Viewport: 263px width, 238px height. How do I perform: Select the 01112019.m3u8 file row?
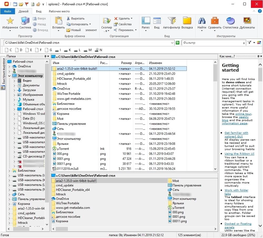119,169
